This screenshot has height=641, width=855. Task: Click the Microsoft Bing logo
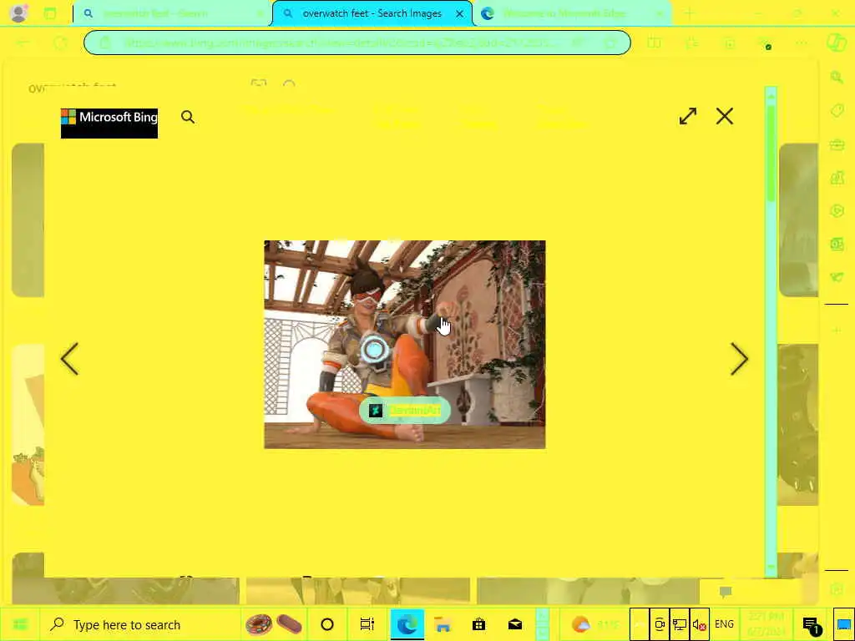109,124
